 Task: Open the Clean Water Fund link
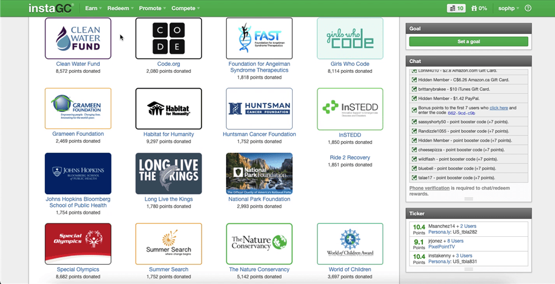[78, 64]
